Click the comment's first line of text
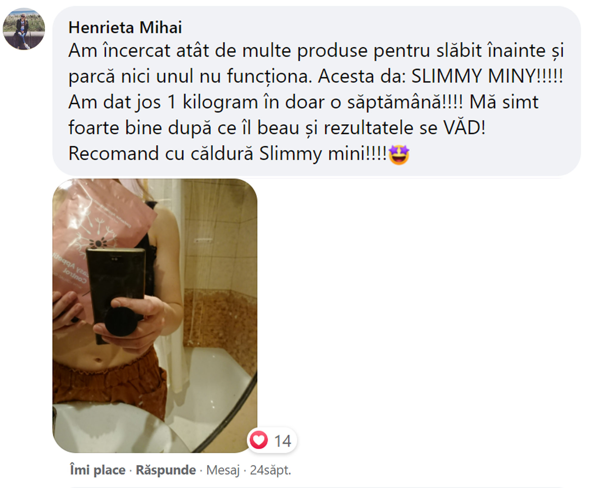 316,51
